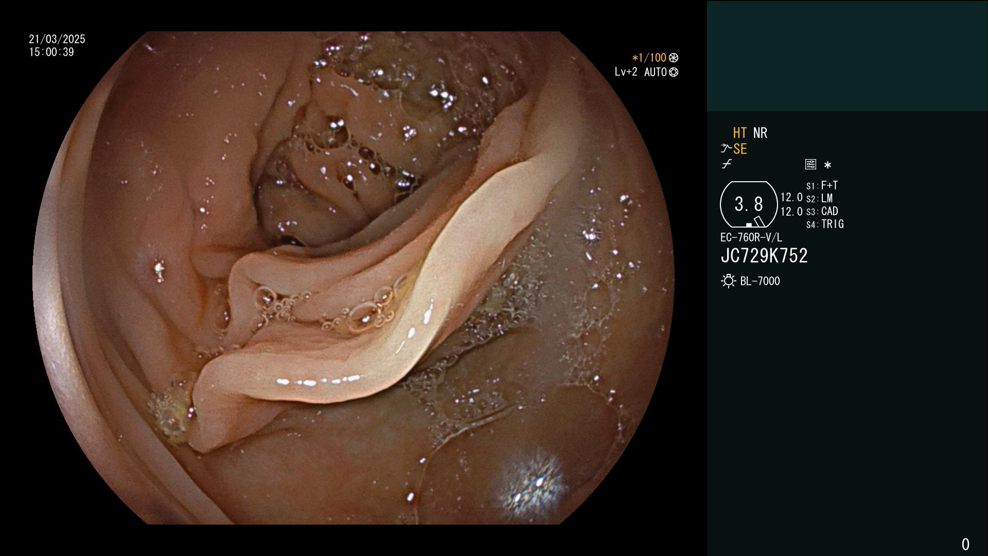Image resolution: width=988 pixels, height=556 pixels.
Task: Click the scope tip diagram showing 3.8
Action: click(x=749, y=204)
